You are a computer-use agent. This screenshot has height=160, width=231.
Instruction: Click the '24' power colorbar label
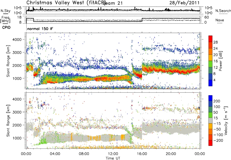click(215, 49)
